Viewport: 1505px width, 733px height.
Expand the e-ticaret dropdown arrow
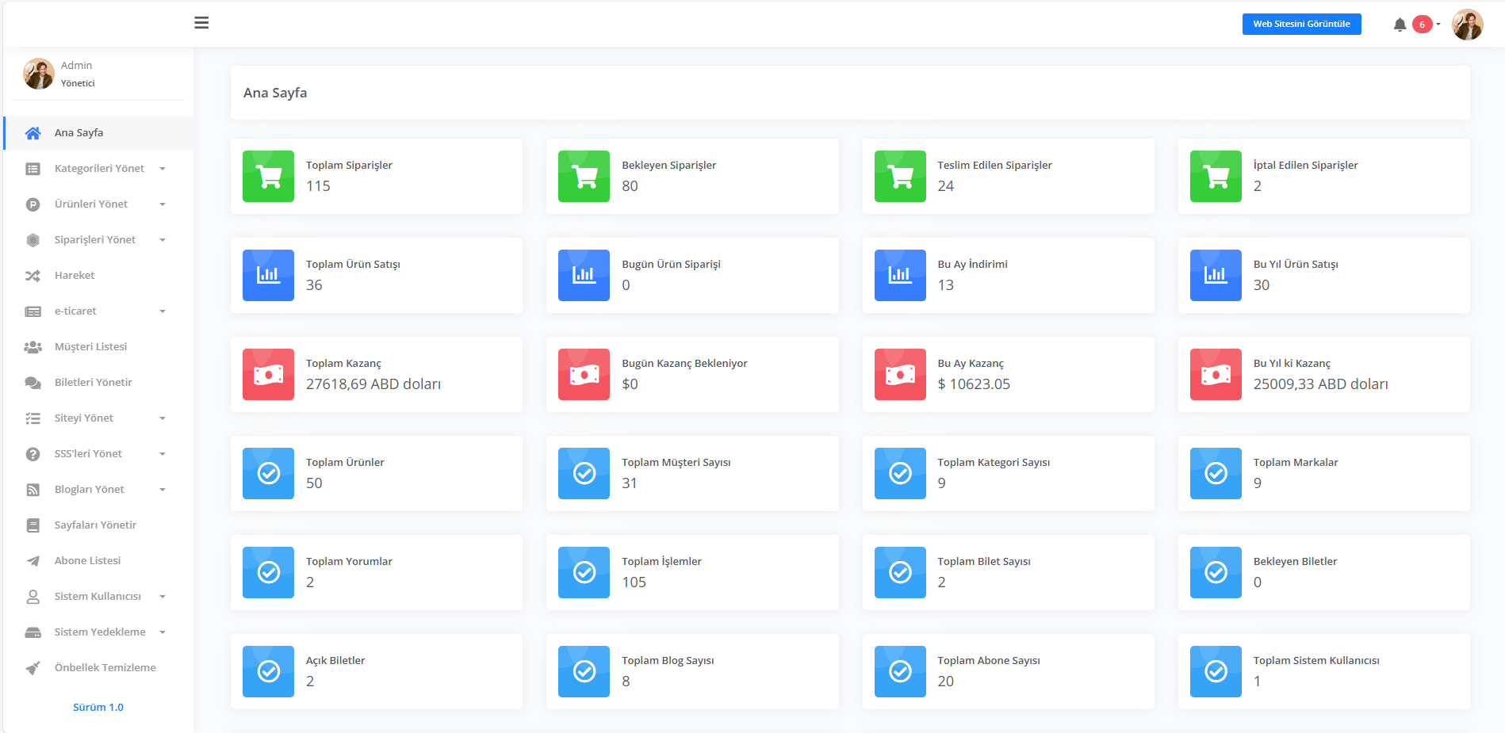pos(163,311)
